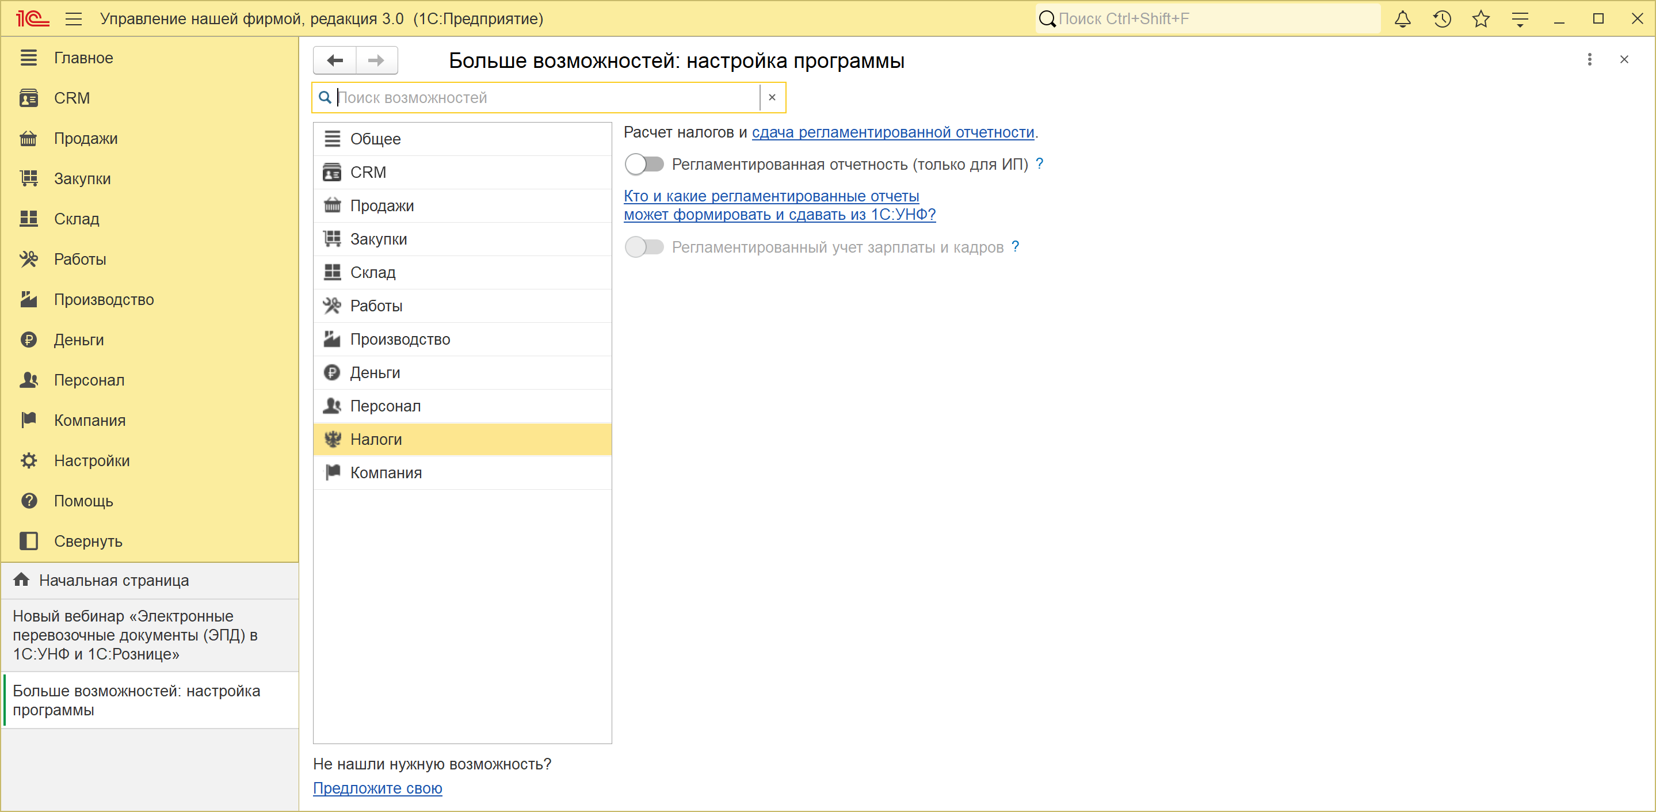The image size is (1656, 812).
Task: Select 'Продажи' in settings category list
Action: pyautogui.click(x=462, y=207)
